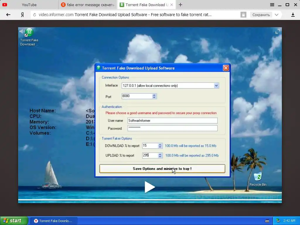Close the Torrent Fake Download Upload dialog

pos(226,68)
